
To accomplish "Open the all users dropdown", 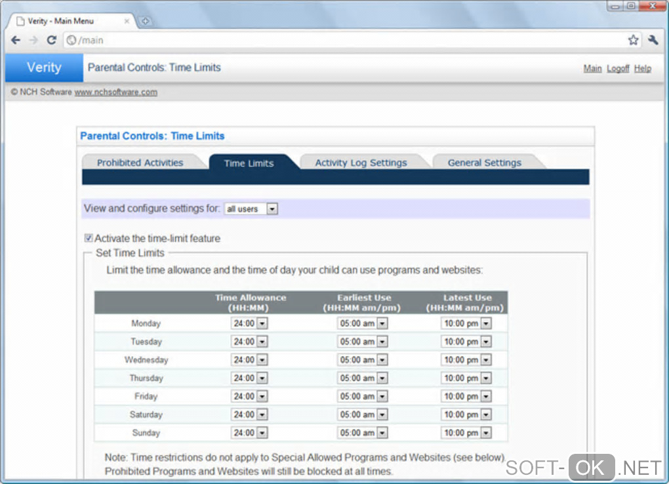I will point(251,209).
